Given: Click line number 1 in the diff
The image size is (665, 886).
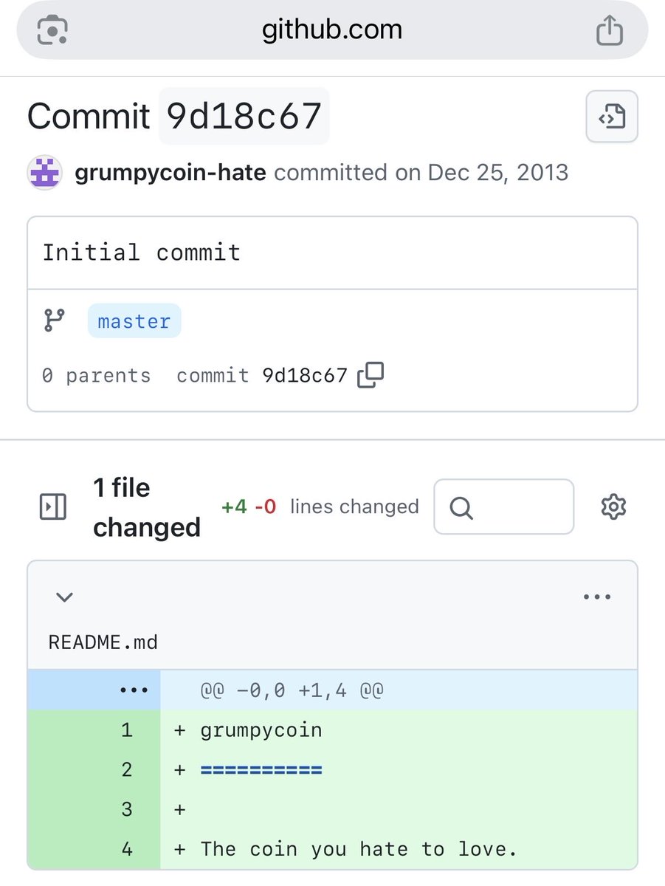Looking at the screenshot, I should [x=127, y=730].
